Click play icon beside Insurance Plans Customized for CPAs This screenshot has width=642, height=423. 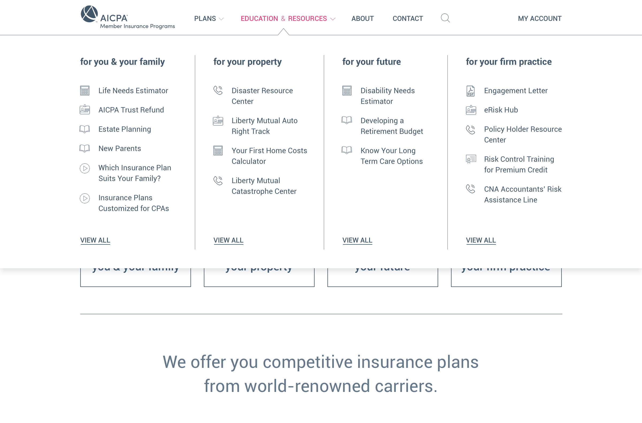(85, 198)
